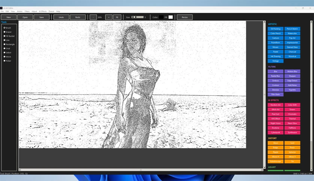Click the Open toolbar button
Viewport: 314px width, 181px height.
pyautogui.click(x=25, y=17)
